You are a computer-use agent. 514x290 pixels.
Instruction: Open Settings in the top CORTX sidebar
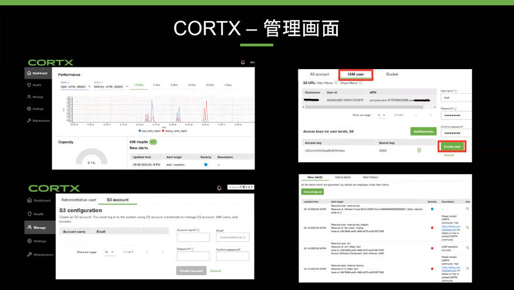tap(35, 108)
